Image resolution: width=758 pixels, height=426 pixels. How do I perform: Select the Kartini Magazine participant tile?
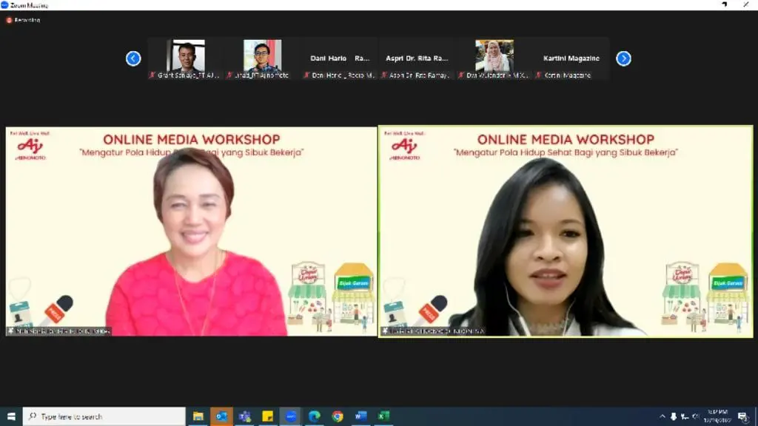571,58
